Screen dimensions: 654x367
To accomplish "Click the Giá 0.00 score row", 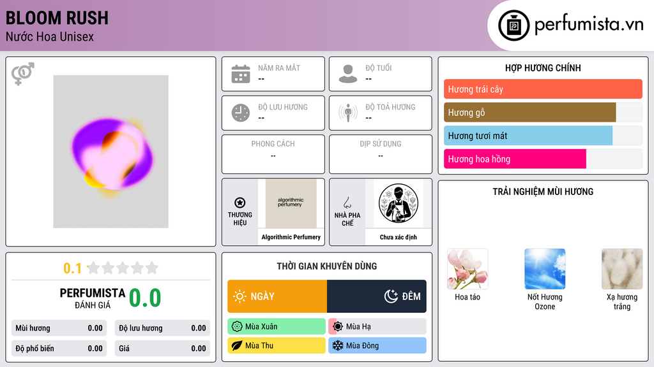I will pyautogui.click(x=162, y=349).
